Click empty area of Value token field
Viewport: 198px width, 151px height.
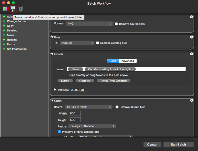[x=160, y=69]
